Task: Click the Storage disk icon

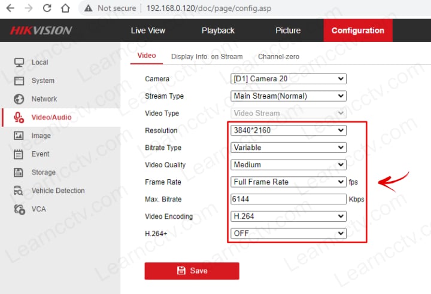Action: pyautogui.click(x=19, y=173)
